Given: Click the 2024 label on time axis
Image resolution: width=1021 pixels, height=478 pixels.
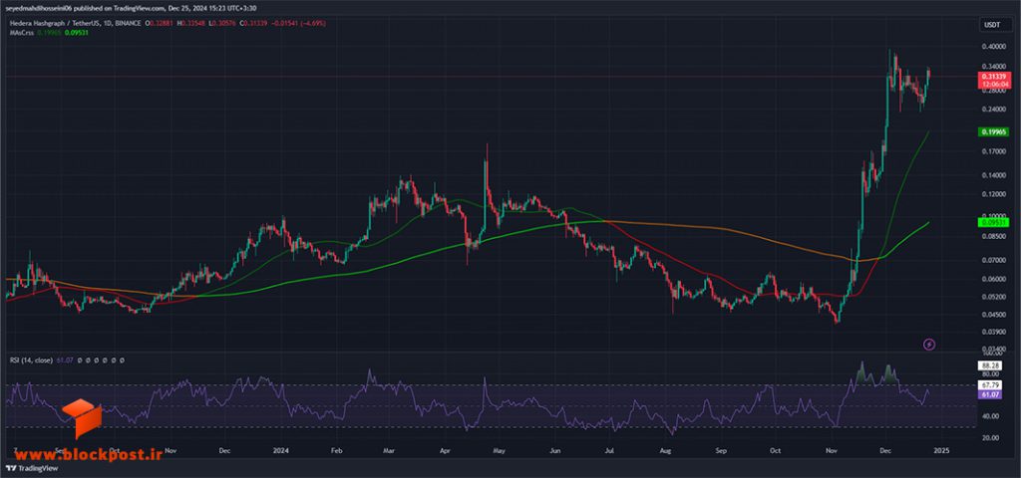Looking at the screenshot, I should click(x=281, y=450).
